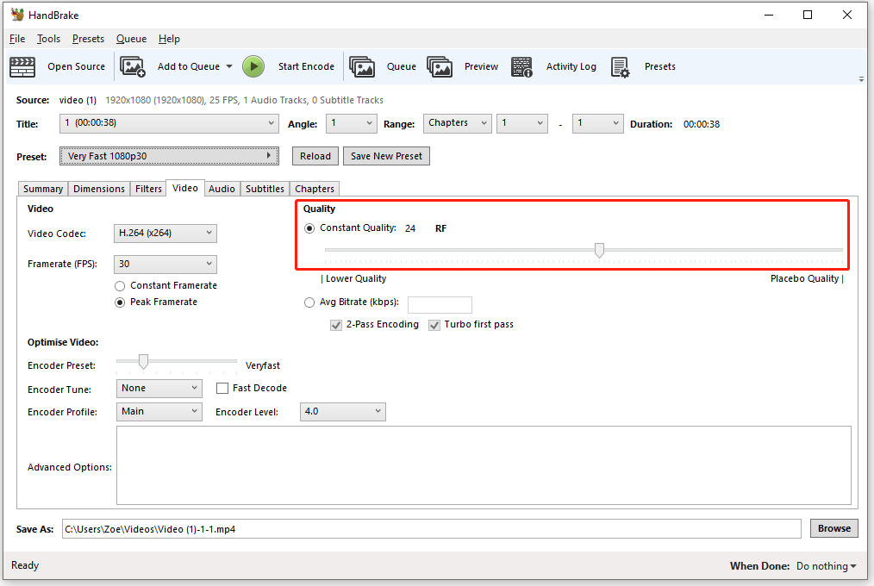The height and width of the screenshot is (586, 874).
Task: Enable the Fast Decode checkbox
Action: click(222, 388)
